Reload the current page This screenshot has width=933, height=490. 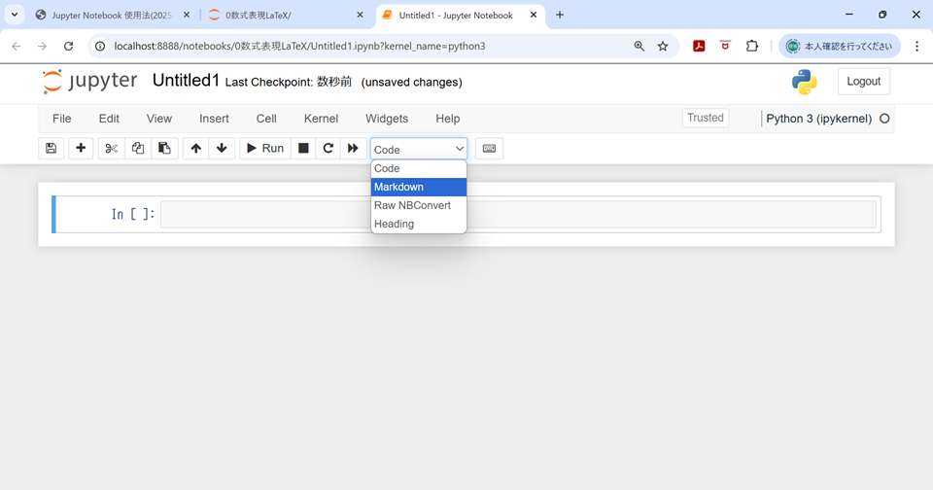[68, 46]
